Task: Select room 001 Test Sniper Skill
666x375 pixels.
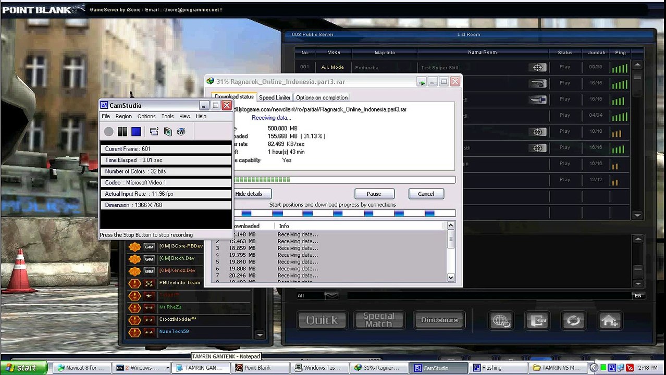Action: coord(463,67)
